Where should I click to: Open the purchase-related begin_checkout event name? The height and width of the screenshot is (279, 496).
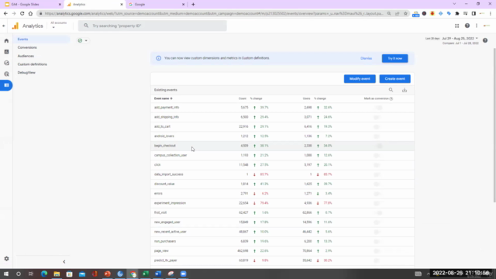(165, 146)
